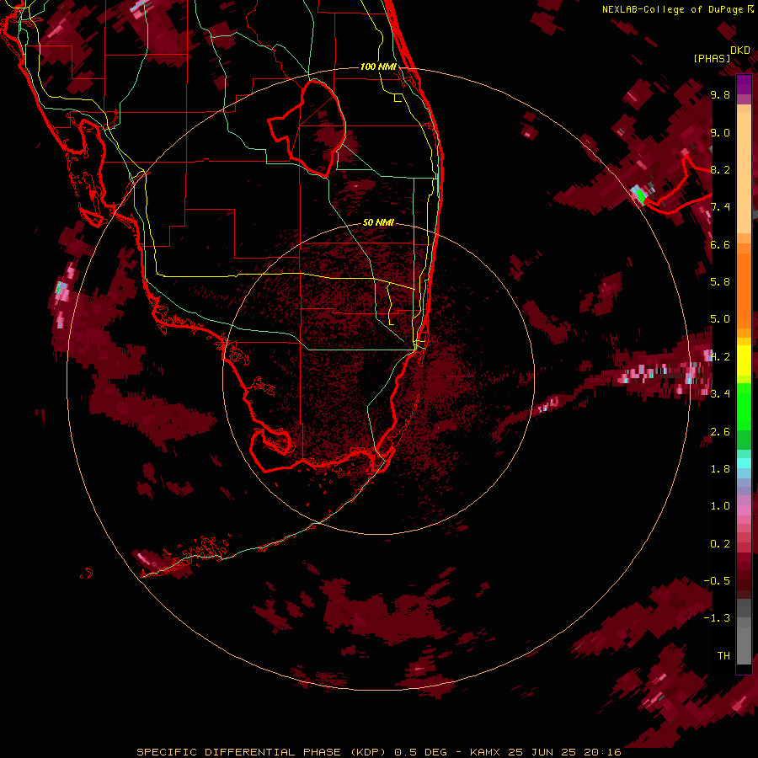Click the 8.2 legend value
The image size is (758, 758).
point(720,169)
